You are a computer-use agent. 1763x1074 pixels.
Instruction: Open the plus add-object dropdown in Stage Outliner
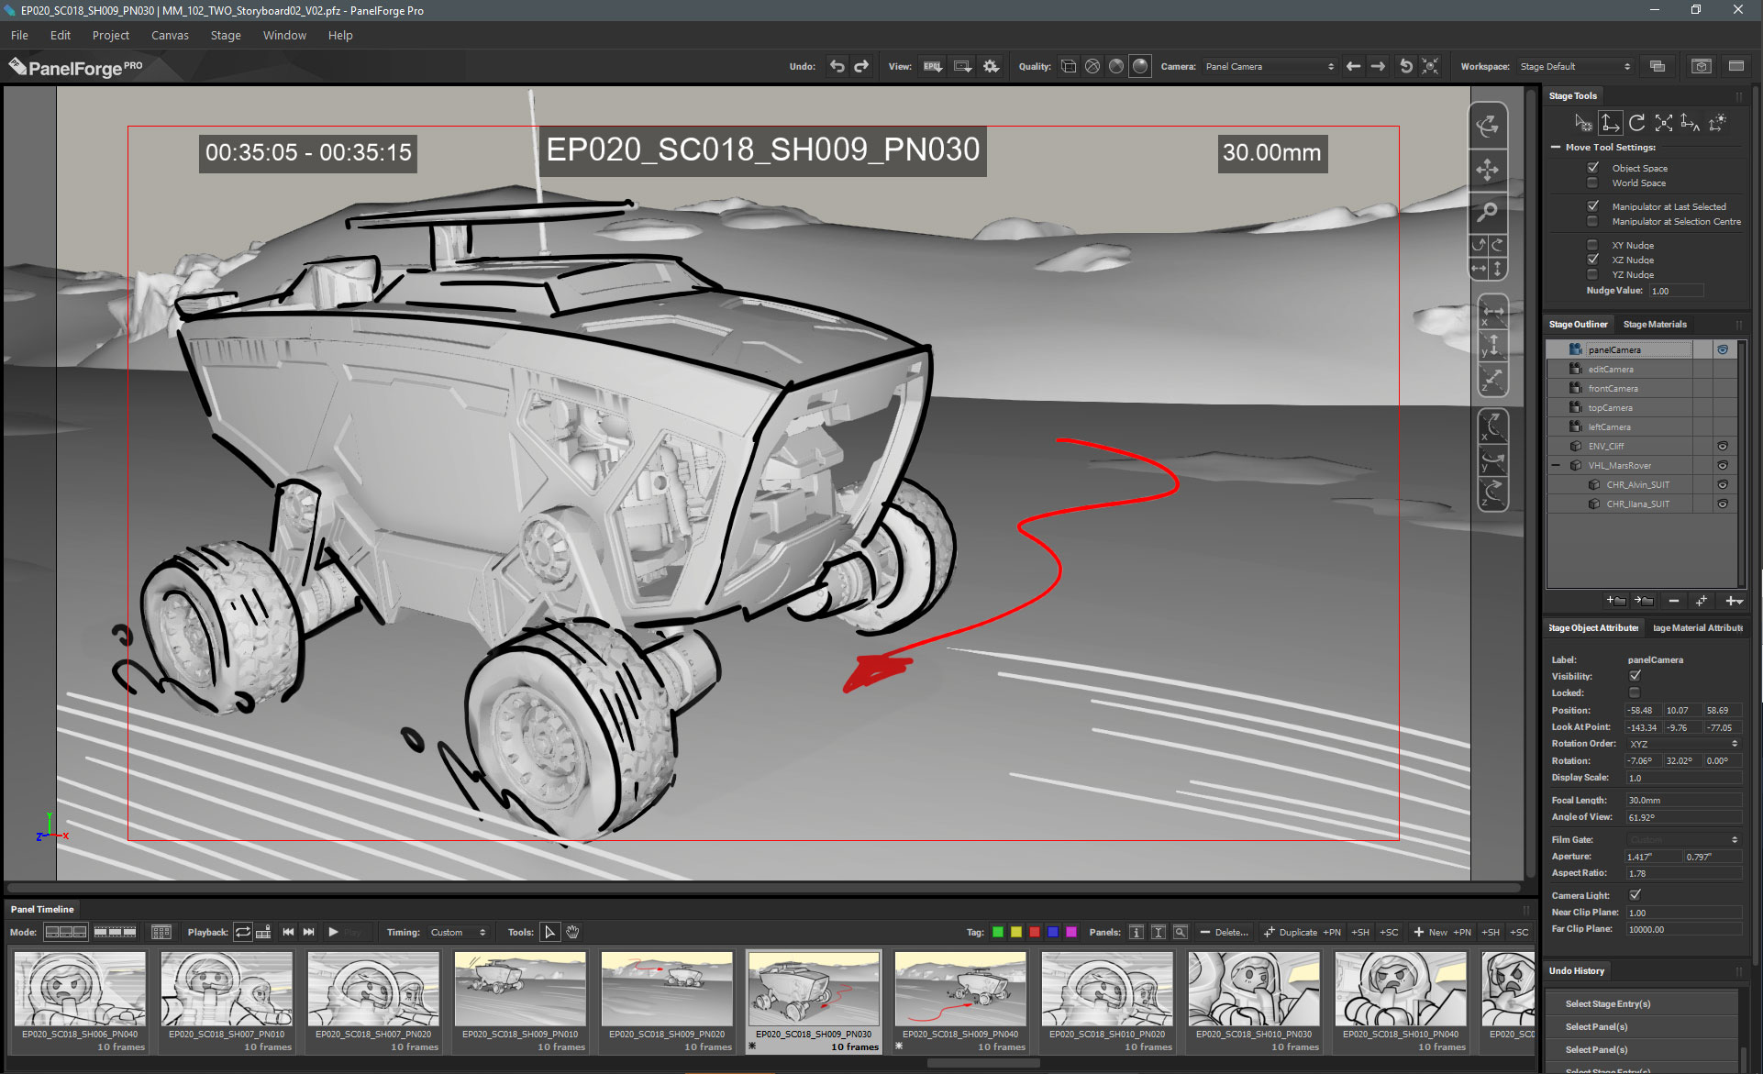pyautogui.click(x=1734, y=601)
